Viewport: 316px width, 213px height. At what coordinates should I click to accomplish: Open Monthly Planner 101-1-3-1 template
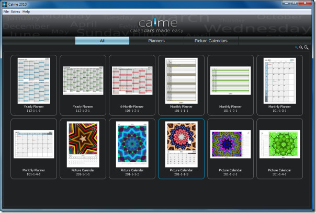click(279, 85)
